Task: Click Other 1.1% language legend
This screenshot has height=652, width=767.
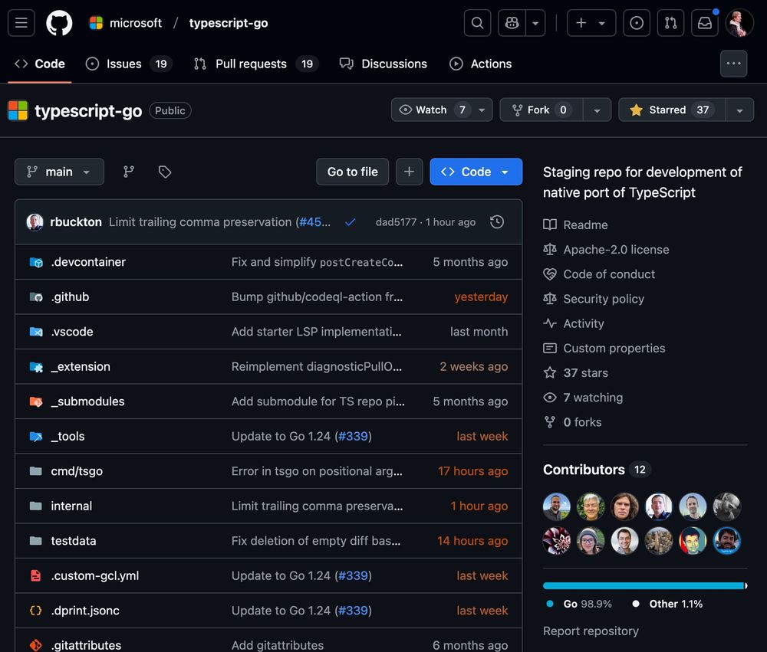Action: tap(667, 604)
